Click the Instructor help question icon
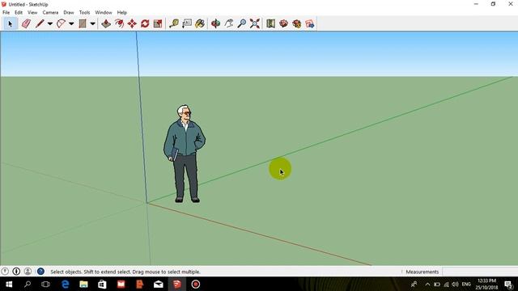This screenshot has height=291, width=518. pos(40,272)
